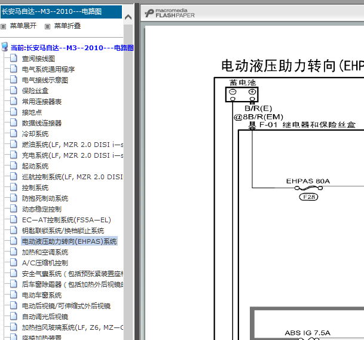Open the 钥匙联锁系统/换档锁止系统 item
This screenshot has height=340, width=364.
pyautogui.click(x=63, y=231)
